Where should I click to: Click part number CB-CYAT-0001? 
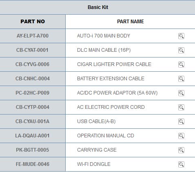point(32,50)
